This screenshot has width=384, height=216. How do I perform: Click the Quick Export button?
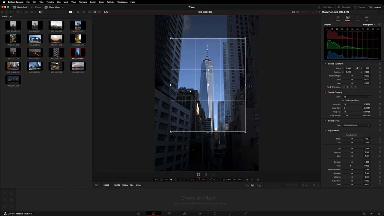click(326, 7)
